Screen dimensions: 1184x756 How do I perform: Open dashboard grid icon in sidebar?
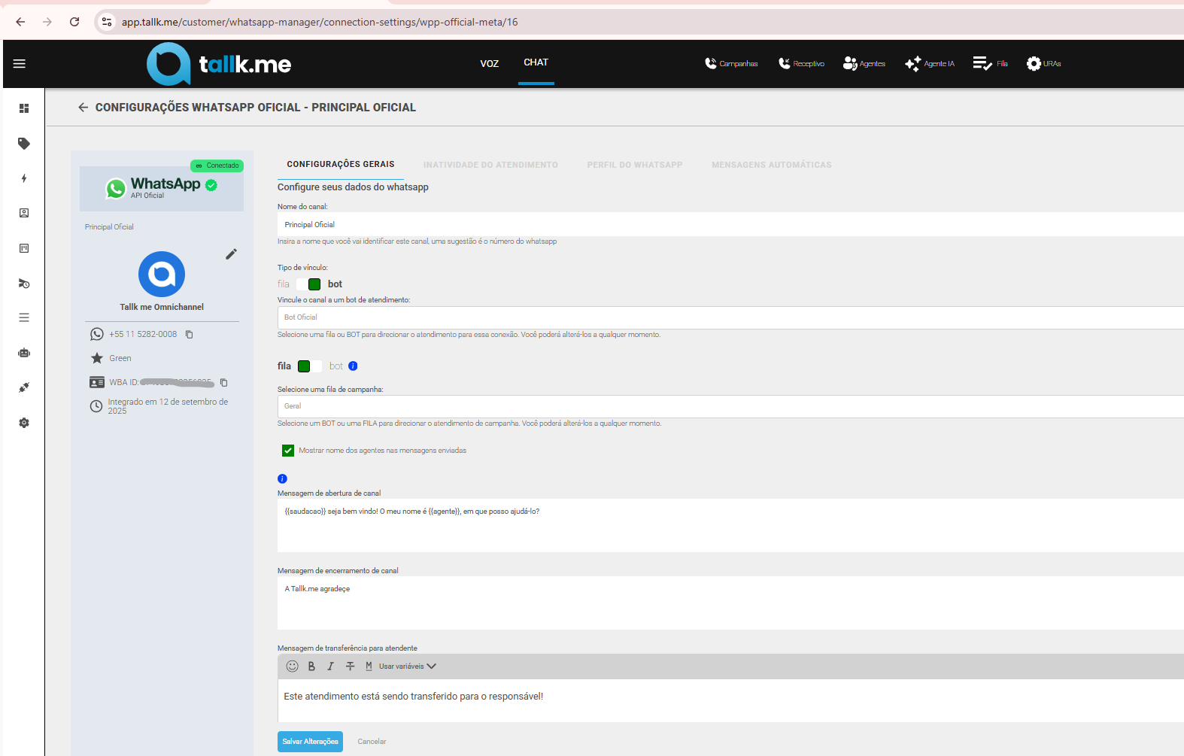coord(24,108)
